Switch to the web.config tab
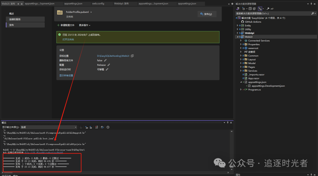This screenshot has width=318, height=176. [97, 4]
